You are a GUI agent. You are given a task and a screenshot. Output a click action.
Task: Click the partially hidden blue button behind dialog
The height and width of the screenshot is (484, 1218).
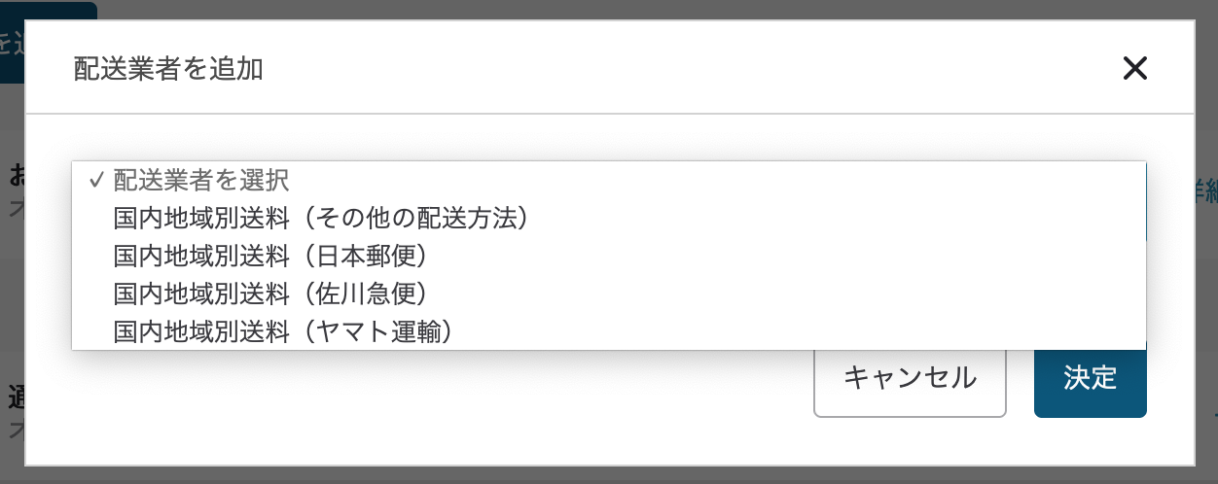(49, 39)
